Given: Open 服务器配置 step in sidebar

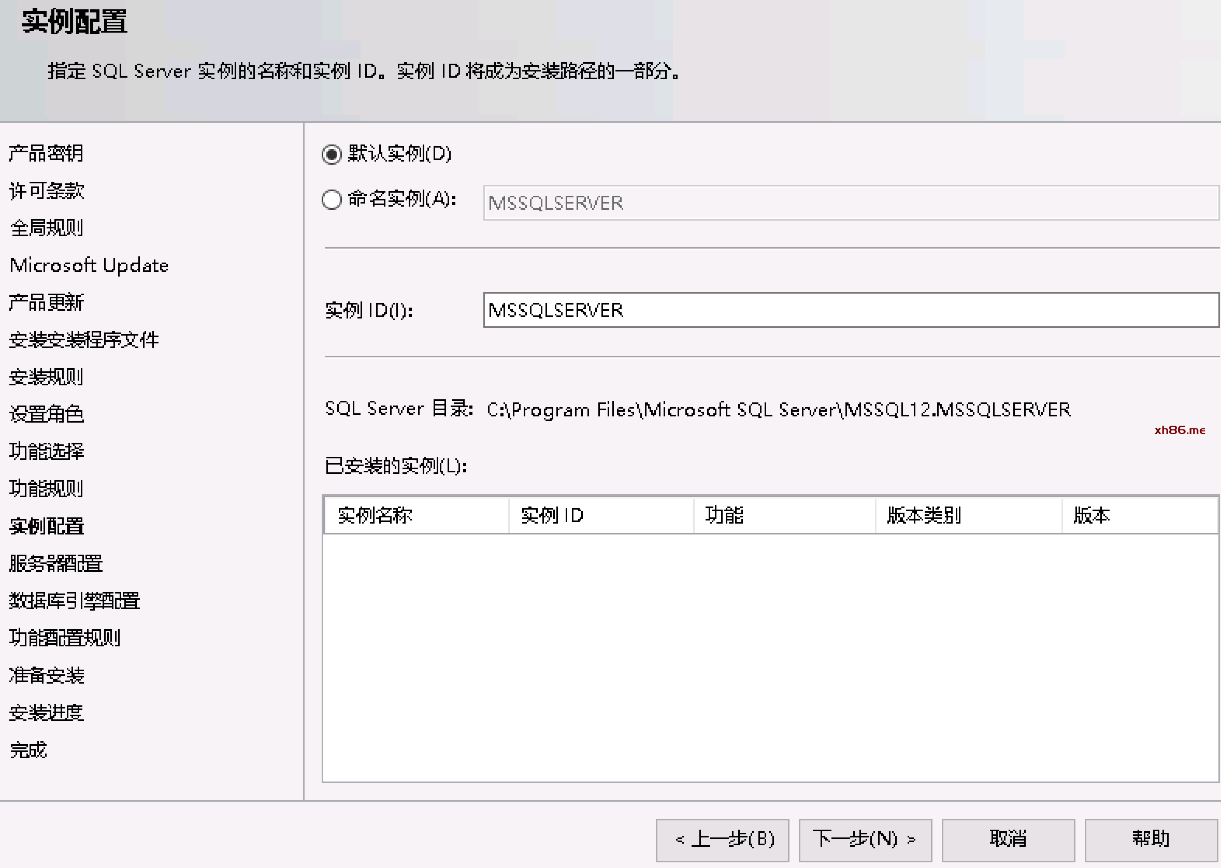Looking at the screenshot, I should tap(55, 563).
